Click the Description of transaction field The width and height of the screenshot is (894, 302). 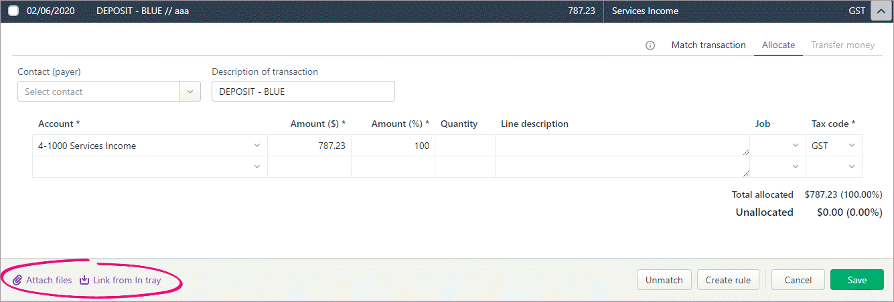point(303,92)
